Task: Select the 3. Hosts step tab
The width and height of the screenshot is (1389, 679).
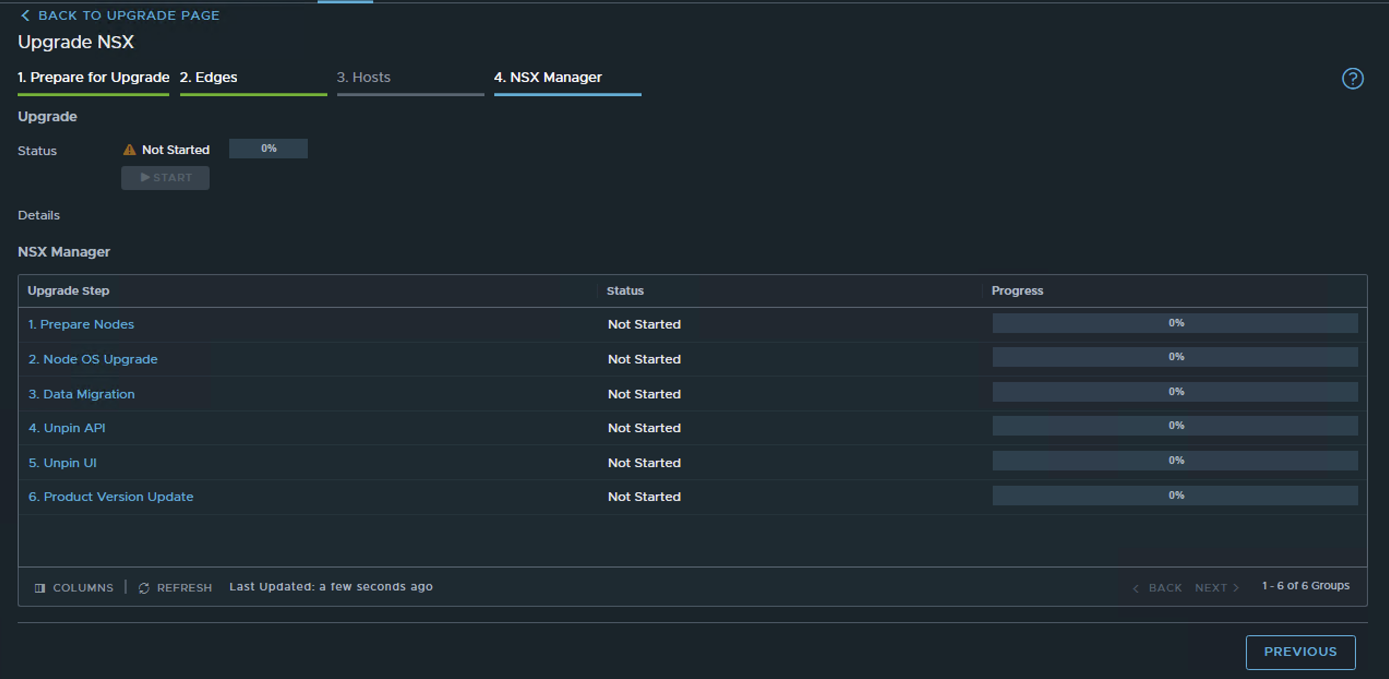Action: (363, 78)
